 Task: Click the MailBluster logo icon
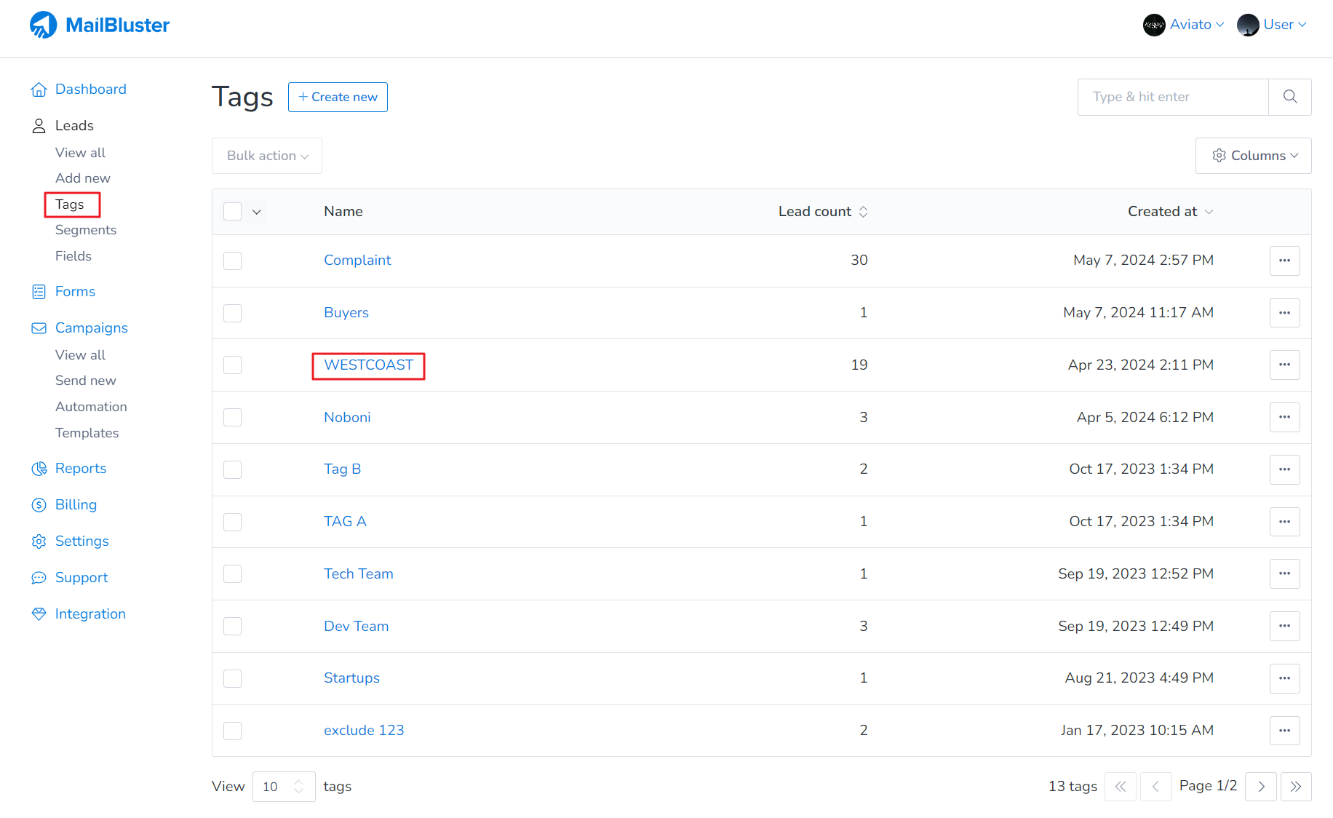[x=43, y=25]
